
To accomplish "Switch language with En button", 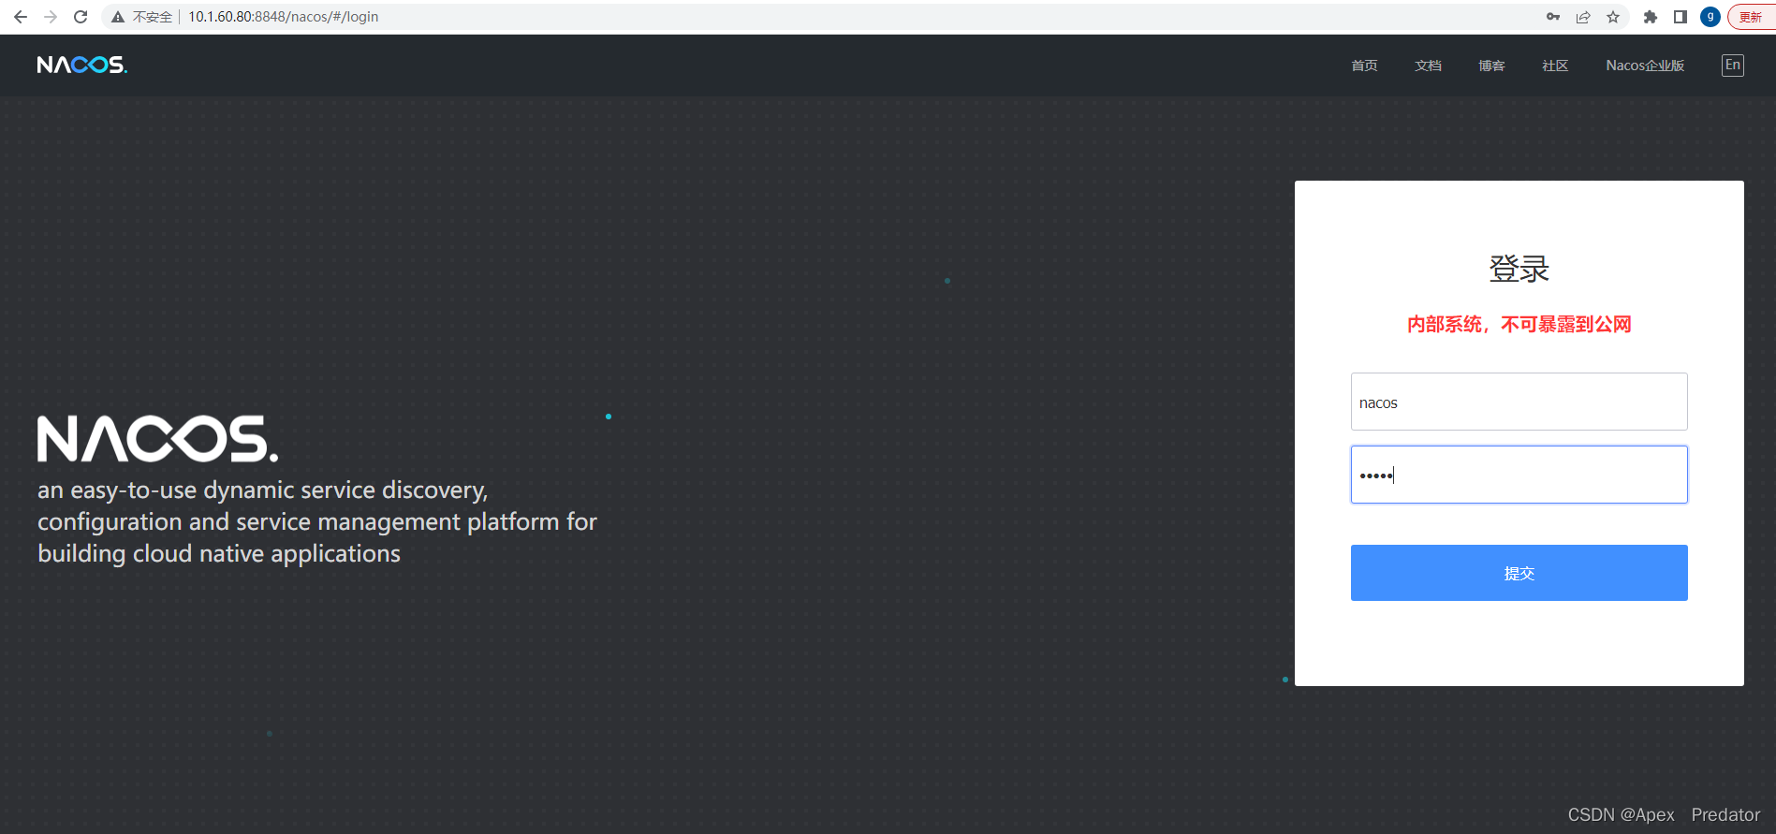I will (x=1733, y=65).
